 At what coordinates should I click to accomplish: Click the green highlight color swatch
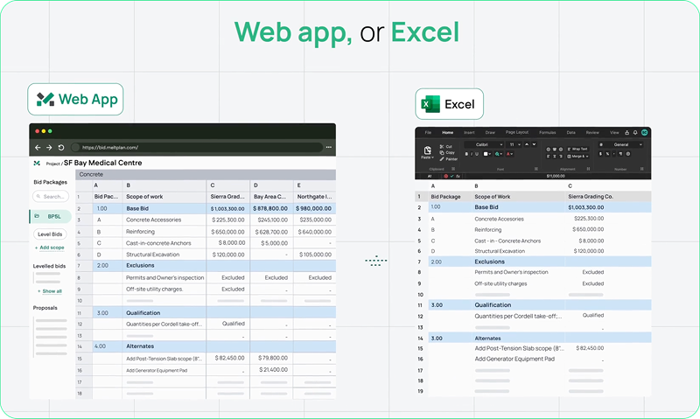[497, 154]
